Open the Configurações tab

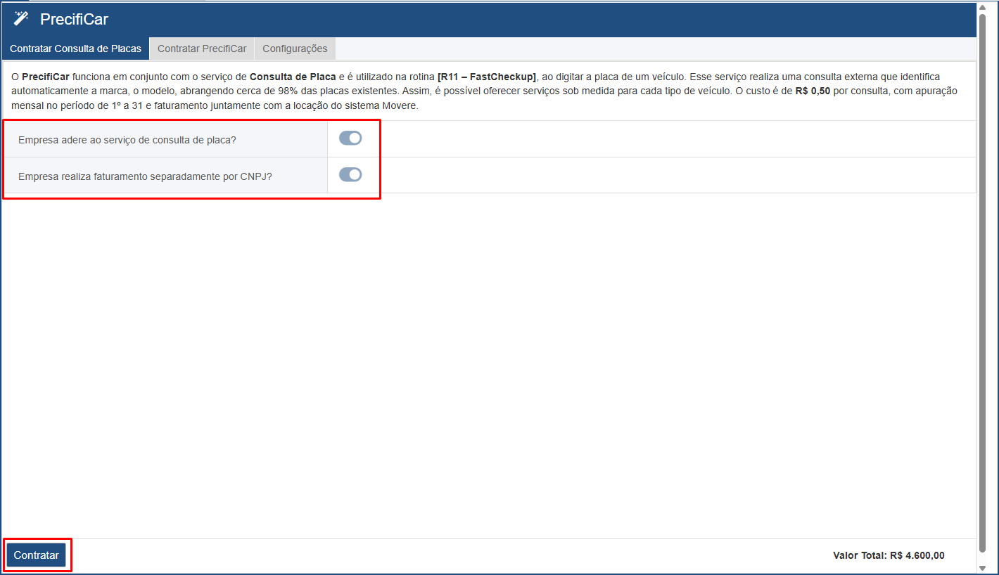click(295, 49)
